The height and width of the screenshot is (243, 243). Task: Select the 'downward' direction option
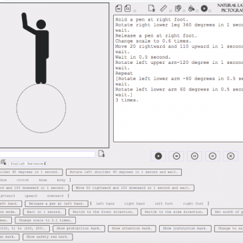coord(55,196)
